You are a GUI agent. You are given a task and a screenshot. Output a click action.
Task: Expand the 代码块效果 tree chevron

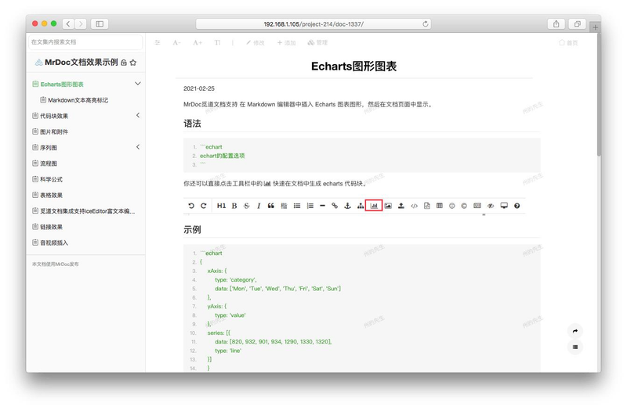138,115
